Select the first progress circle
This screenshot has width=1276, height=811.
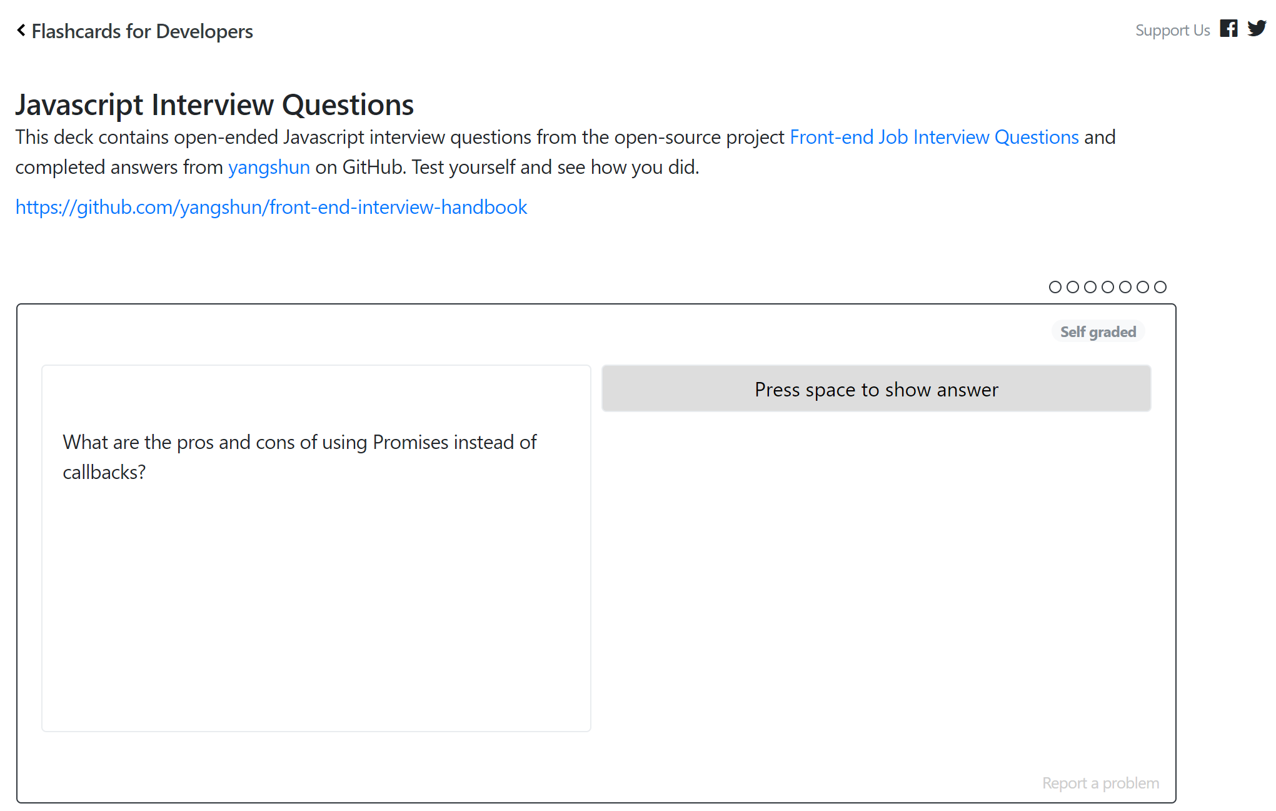pos(1055,287)
